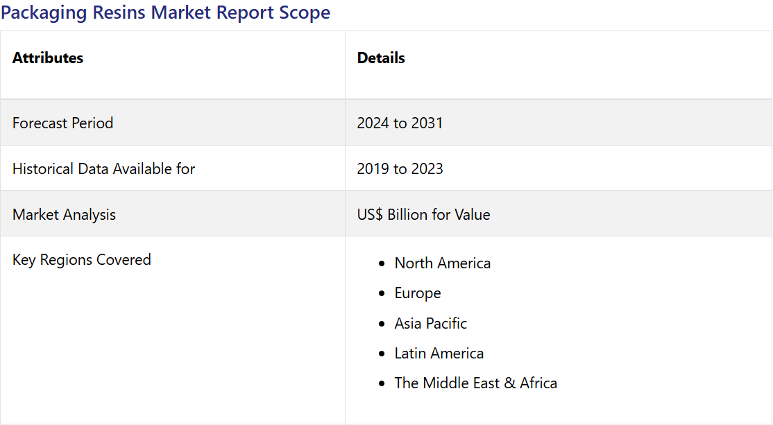Click the 2019 to 2023 value
773x425 pixels.
tap(400, 168)
